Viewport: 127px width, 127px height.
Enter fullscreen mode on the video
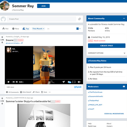[x=74, y=82]
